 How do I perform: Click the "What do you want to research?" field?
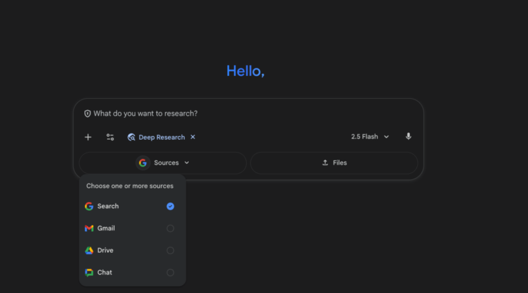[x=251, y=113]
